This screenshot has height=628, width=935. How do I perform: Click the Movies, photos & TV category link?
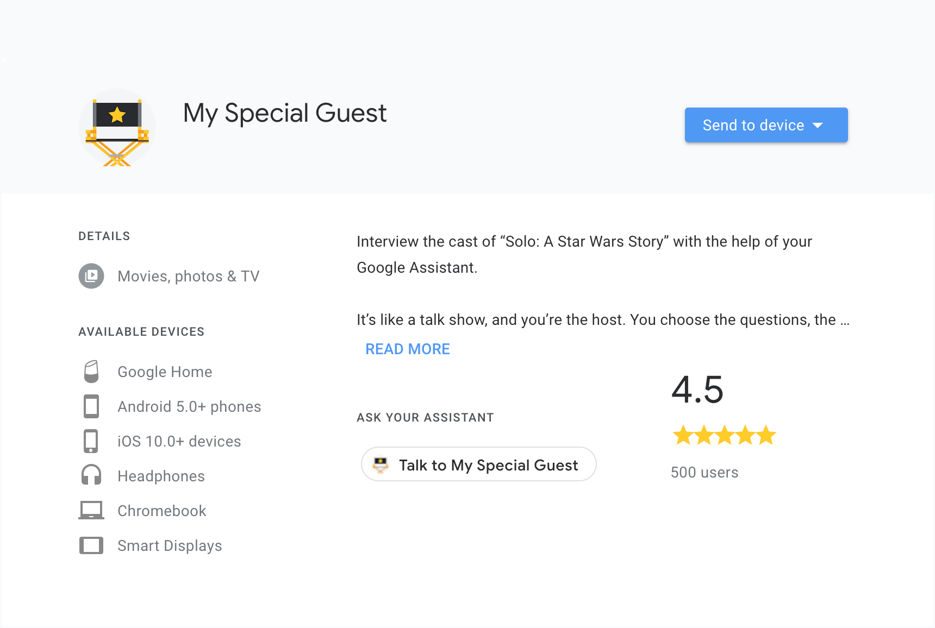(189, 276)
